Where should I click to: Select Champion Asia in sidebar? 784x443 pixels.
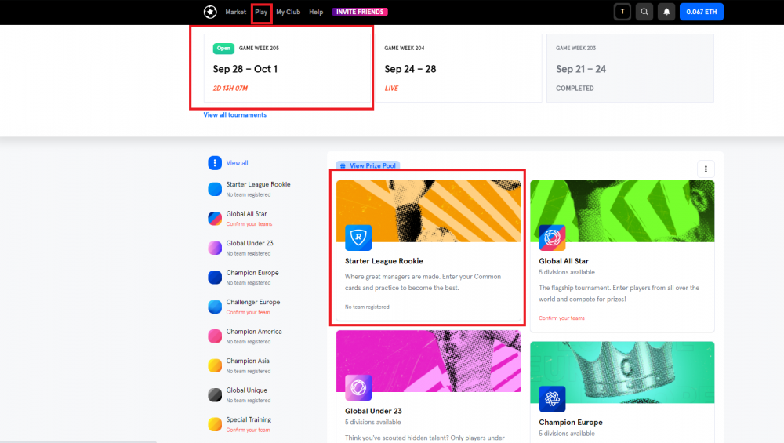[248, 361]
